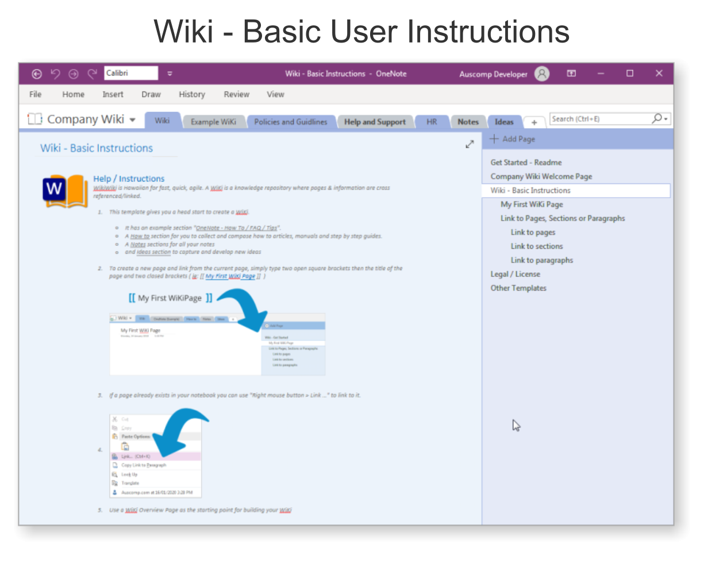Follow the 'How to' section link

(140, 236)
